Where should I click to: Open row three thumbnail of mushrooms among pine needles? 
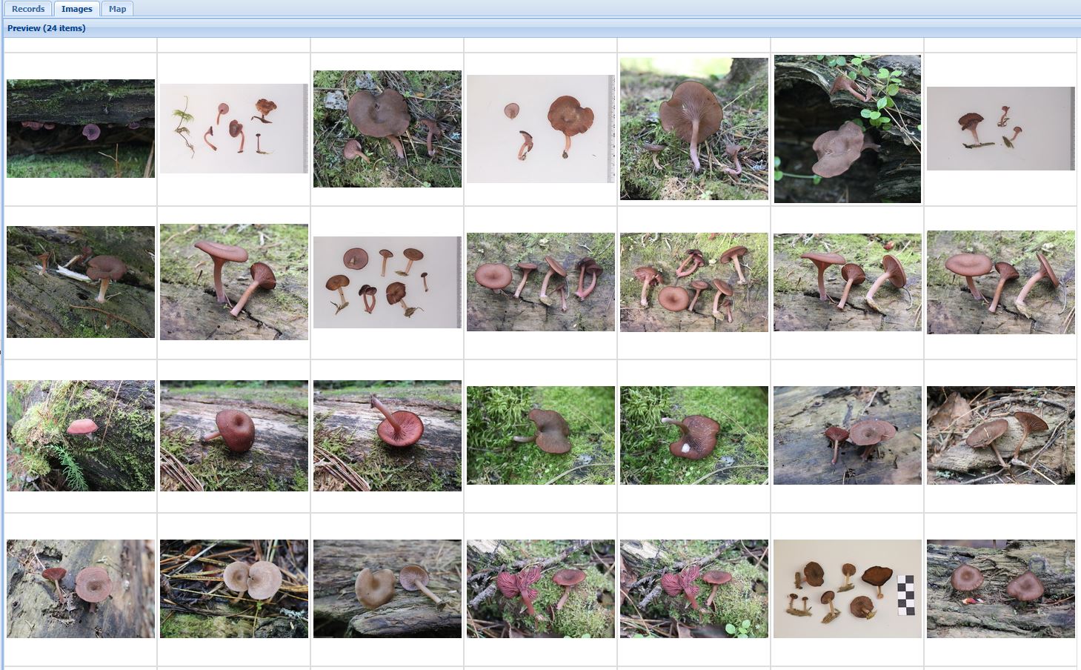pyautogui.click(x=1001, y=435)
